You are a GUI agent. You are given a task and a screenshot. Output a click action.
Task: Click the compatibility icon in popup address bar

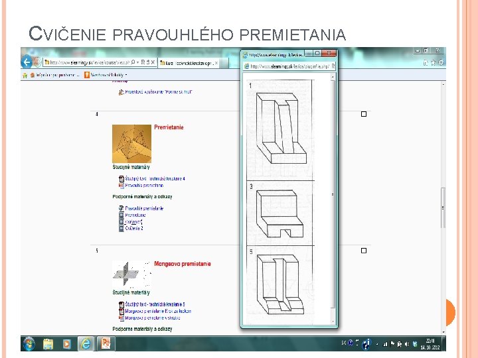(333, 66)
